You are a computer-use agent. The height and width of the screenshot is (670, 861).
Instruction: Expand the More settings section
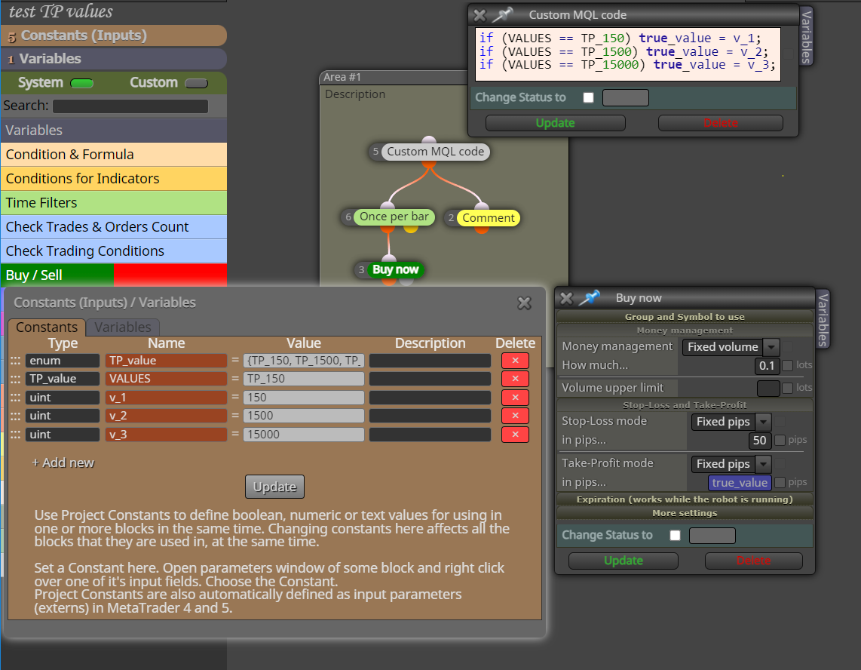click(685, 513)
